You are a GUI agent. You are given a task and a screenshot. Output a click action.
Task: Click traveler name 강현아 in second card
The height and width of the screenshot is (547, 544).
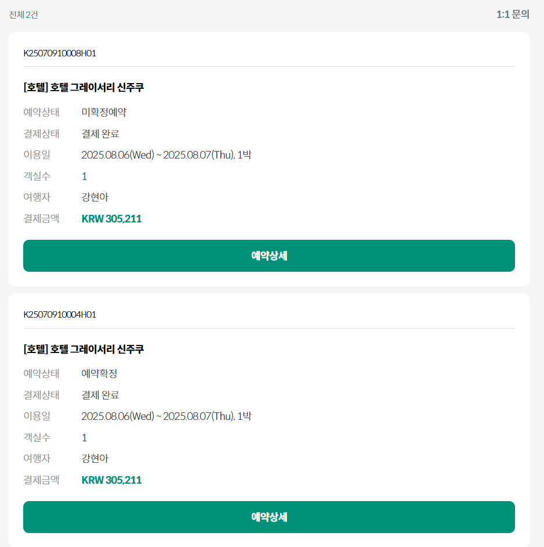(x=95, y=459)
